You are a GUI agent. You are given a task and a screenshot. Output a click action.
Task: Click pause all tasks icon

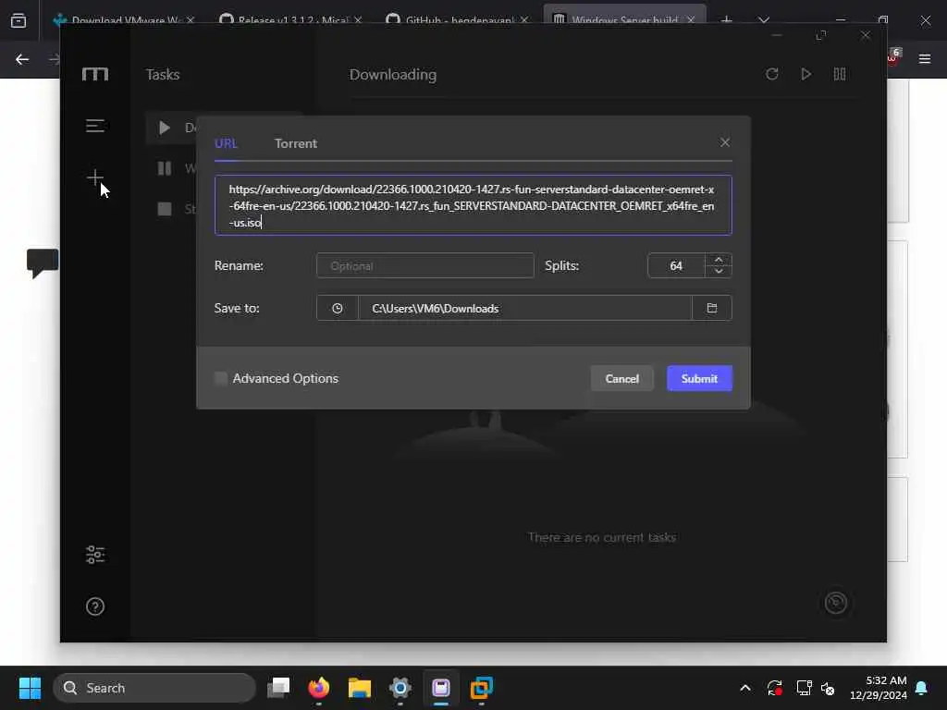coord(840,74)
